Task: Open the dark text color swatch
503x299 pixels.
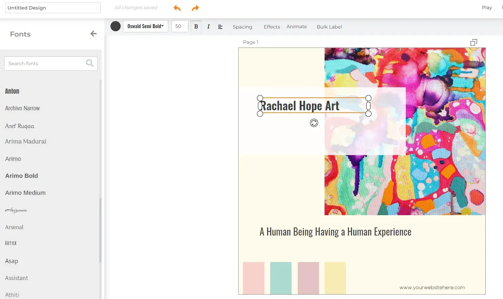Action: pyautogui.click(x=116, y=26)
